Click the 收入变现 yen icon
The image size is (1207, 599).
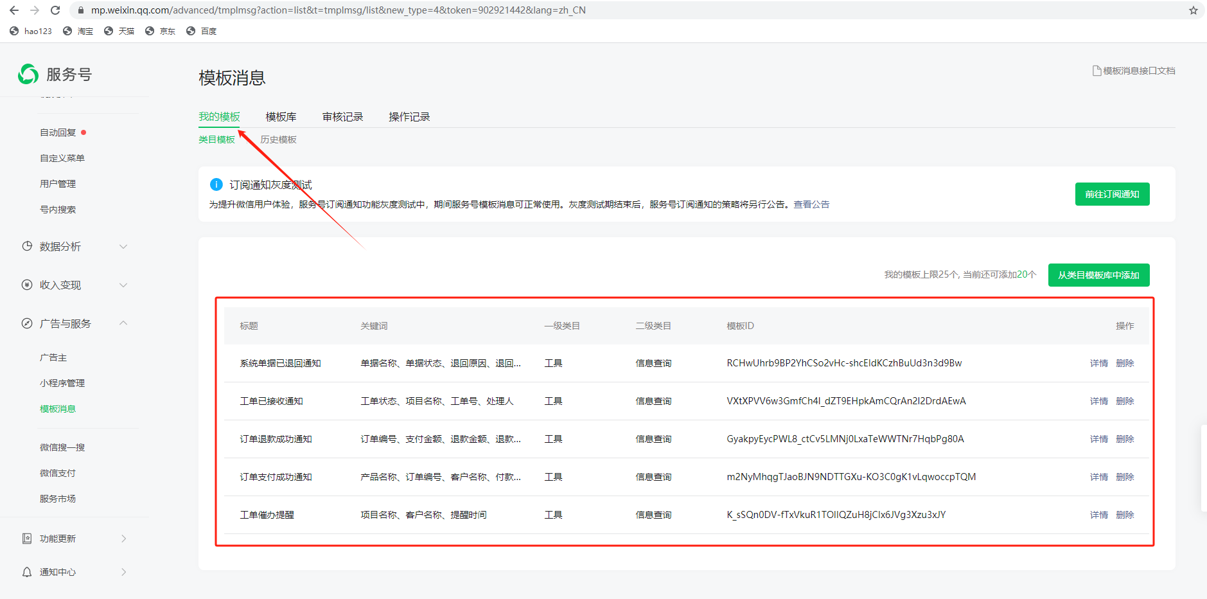[27, 285]
